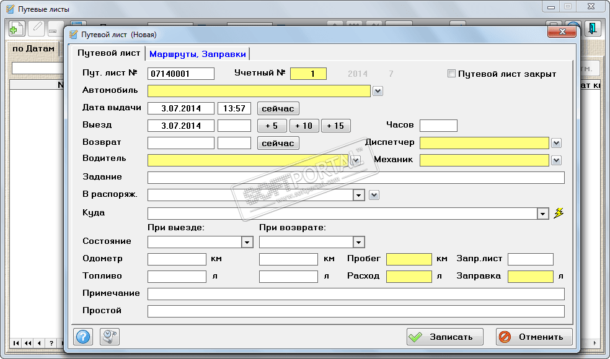Open the Автомобиль selection dropdown
Screen dimensions: 610x359
[378, 91]
